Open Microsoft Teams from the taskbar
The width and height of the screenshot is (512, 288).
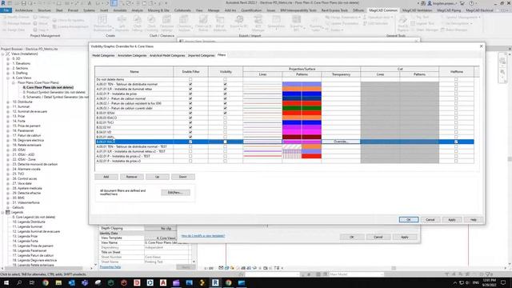[x=85, y=282]
